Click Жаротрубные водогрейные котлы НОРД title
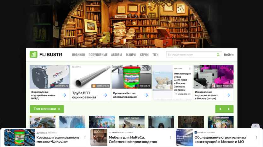The width and height of the screenshot is (263, 147). click(x=43, y=95)
